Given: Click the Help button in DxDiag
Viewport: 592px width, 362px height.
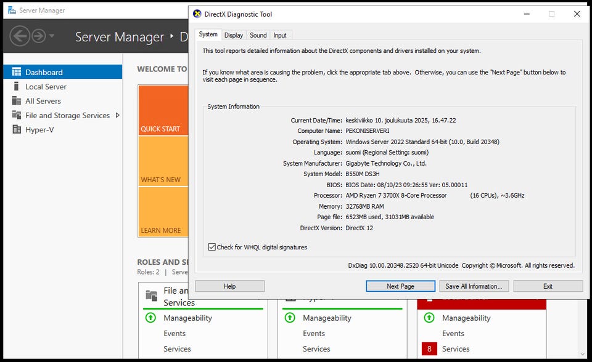Looking at the screenshot, I should tap(229, 286).
